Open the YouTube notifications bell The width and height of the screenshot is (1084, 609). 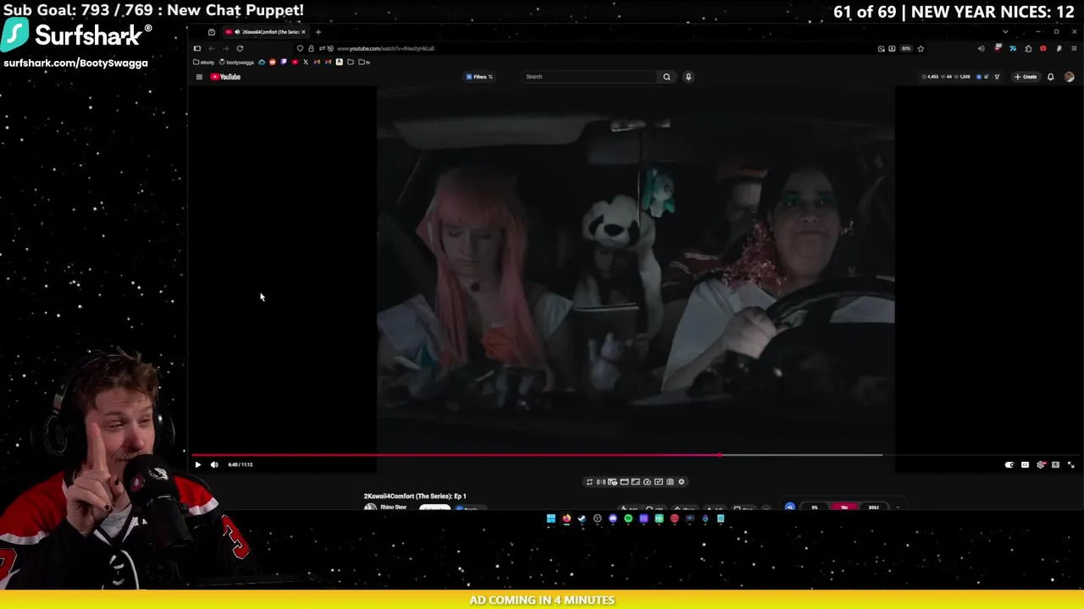click(1050, 77)
